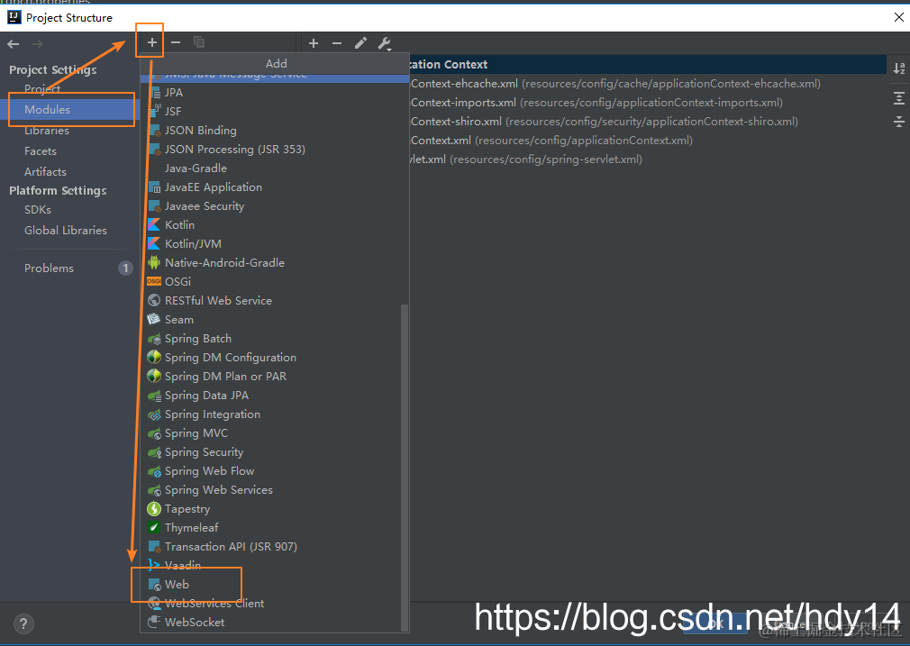Select the Kotlin framework entry
The image size is (910, 646).
click(x=274, y=224)
